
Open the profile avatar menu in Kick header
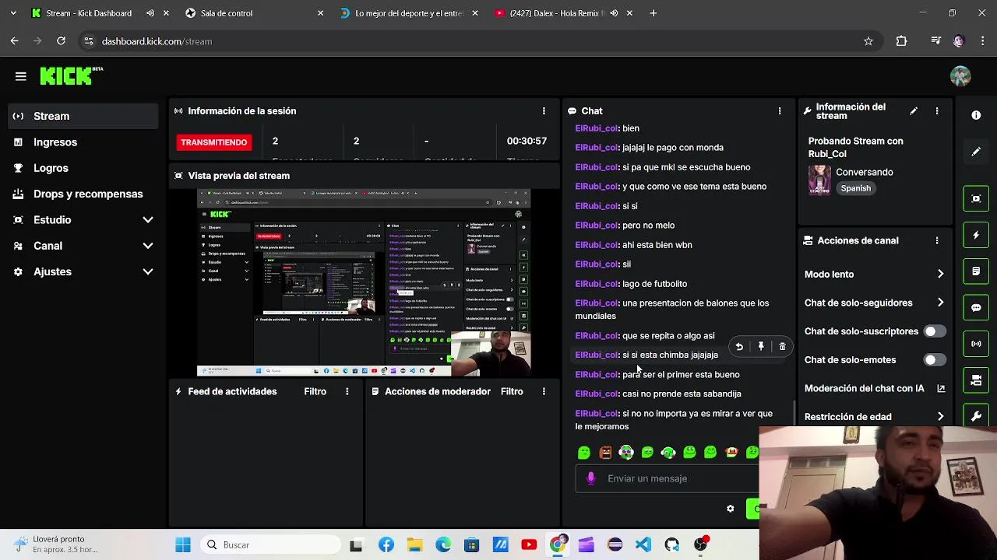pos(960,76)
